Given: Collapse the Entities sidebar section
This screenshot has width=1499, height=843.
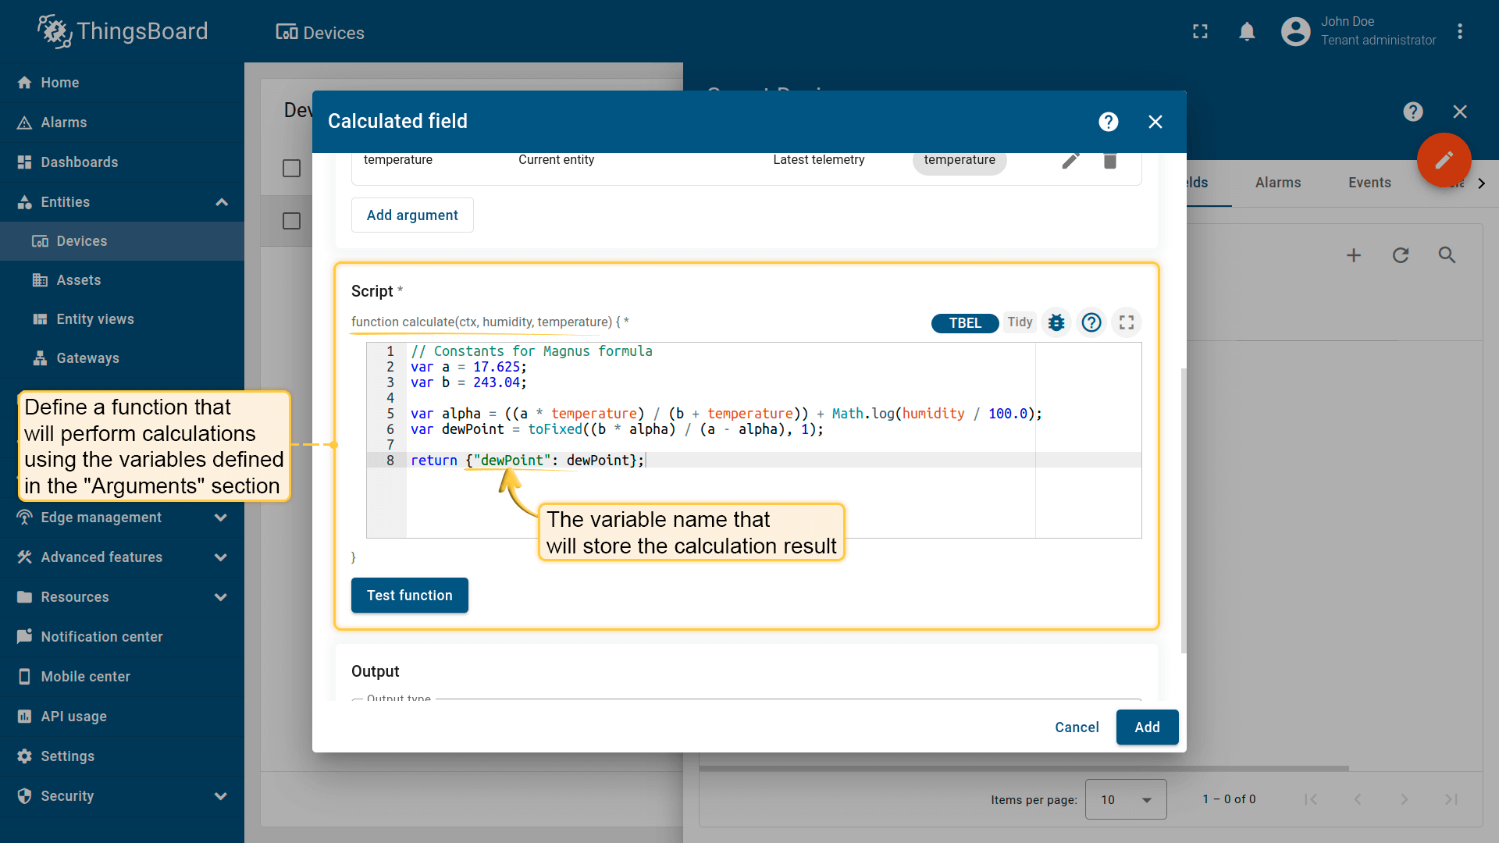Looking at the screenshot, I should tap(221, 202).
